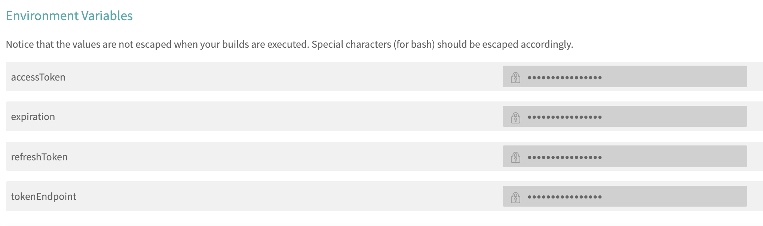
Task: Select the refreshToken variable name
Action: [39, 157]
